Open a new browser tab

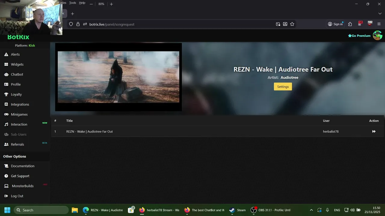click(x=72, y=14)
